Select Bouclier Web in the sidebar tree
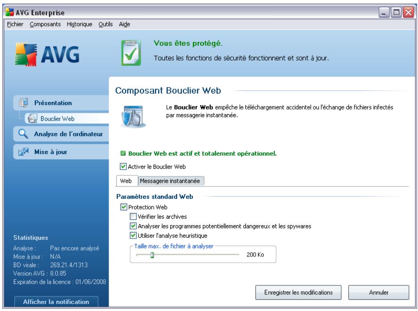 click(x=67, y=119)
